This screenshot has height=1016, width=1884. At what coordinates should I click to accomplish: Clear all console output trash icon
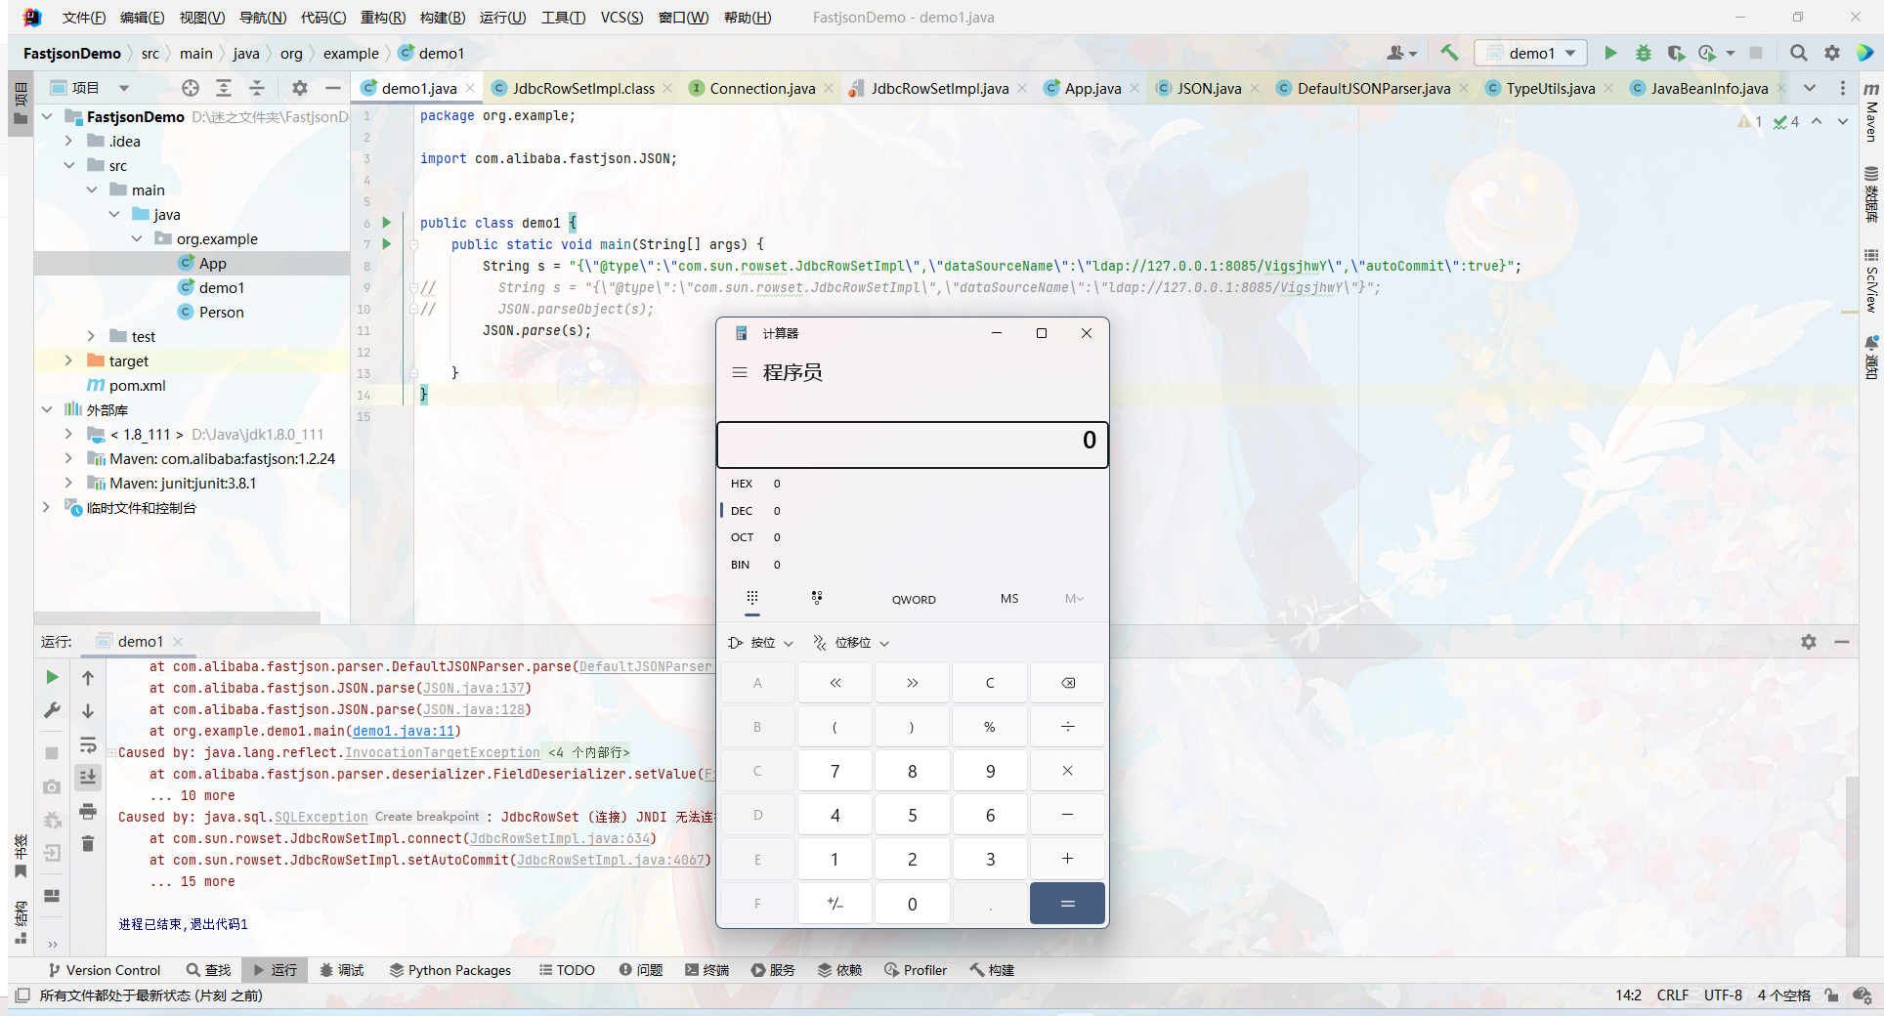(88, 843)
